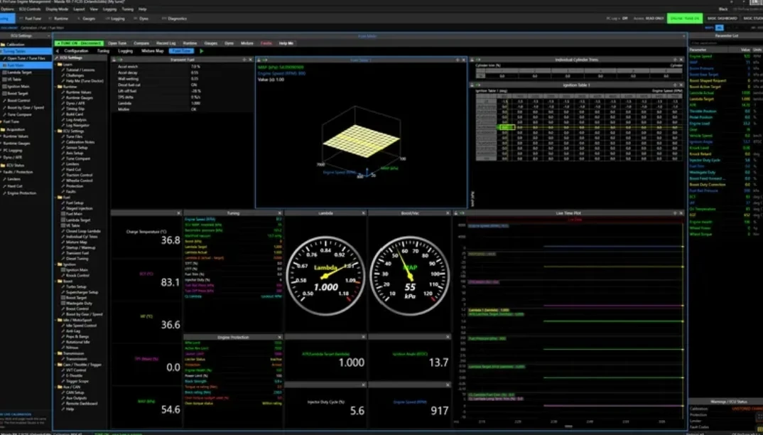Close the Tuning values panel
Image resolution: width=763 pixels, height=435 pixels.
click(x=279, y=213)
